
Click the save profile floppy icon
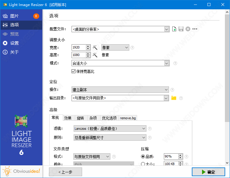click(x=181, y=29)
